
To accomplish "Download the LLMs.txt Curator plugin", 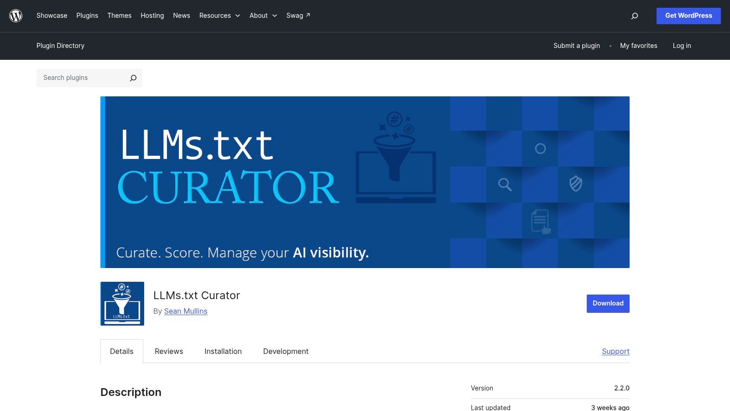I will pos(608,304).
